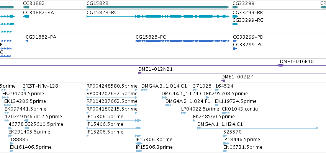Click the IP15206.5prime EST feature
Viewport: 326px width, 153px height.
114,136
